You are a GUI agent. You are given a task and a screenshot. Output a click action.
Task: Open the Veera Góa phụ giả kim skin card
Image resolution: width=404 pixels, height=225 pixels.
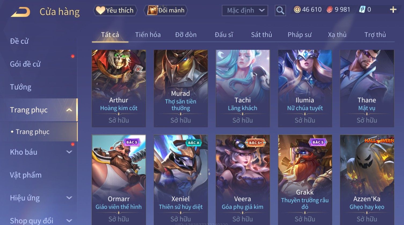tap(243, 180)
